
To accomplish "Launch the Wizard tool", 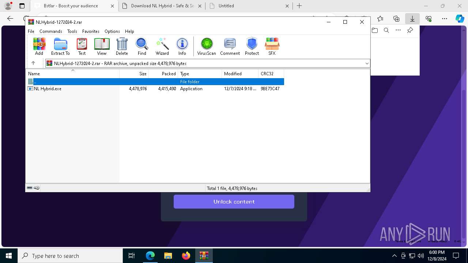I will [x=162, y=46].
